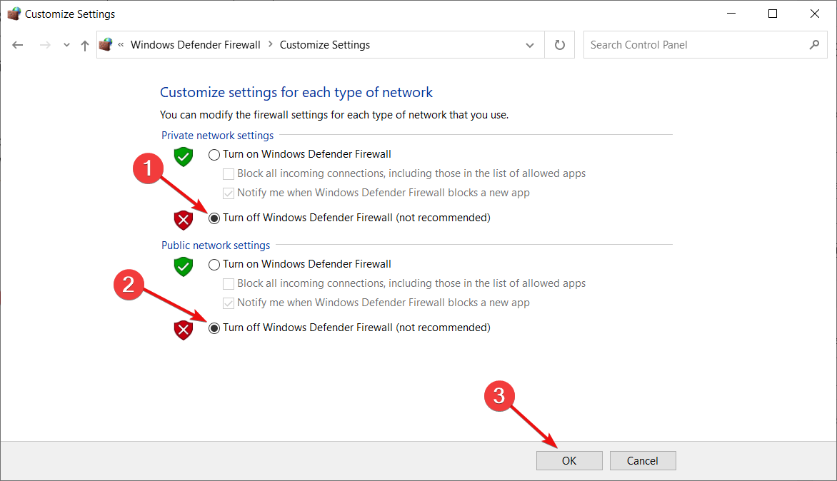Click the Cancel button

tap(643, 461)
